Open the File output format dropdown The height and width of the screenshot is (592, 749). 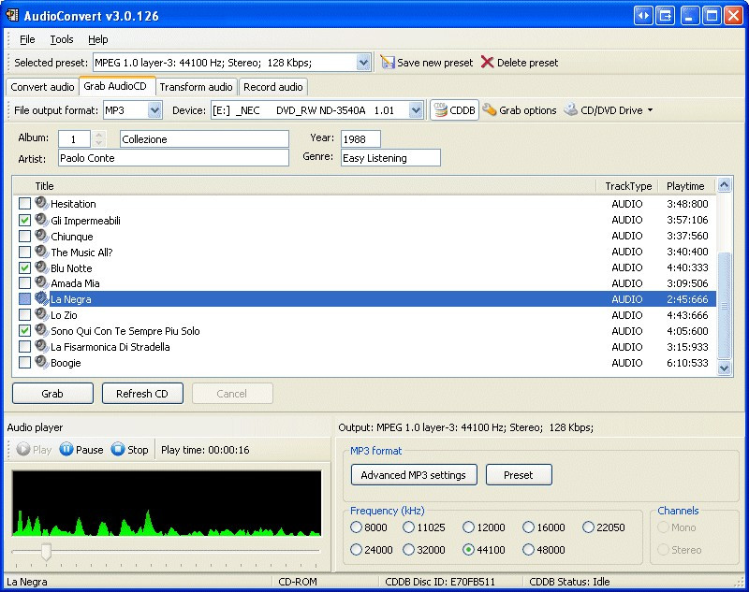click(x=154, y=110)
